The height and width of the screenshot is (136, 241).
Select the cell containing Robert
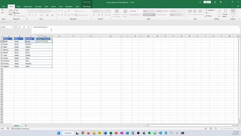point(9,66)
